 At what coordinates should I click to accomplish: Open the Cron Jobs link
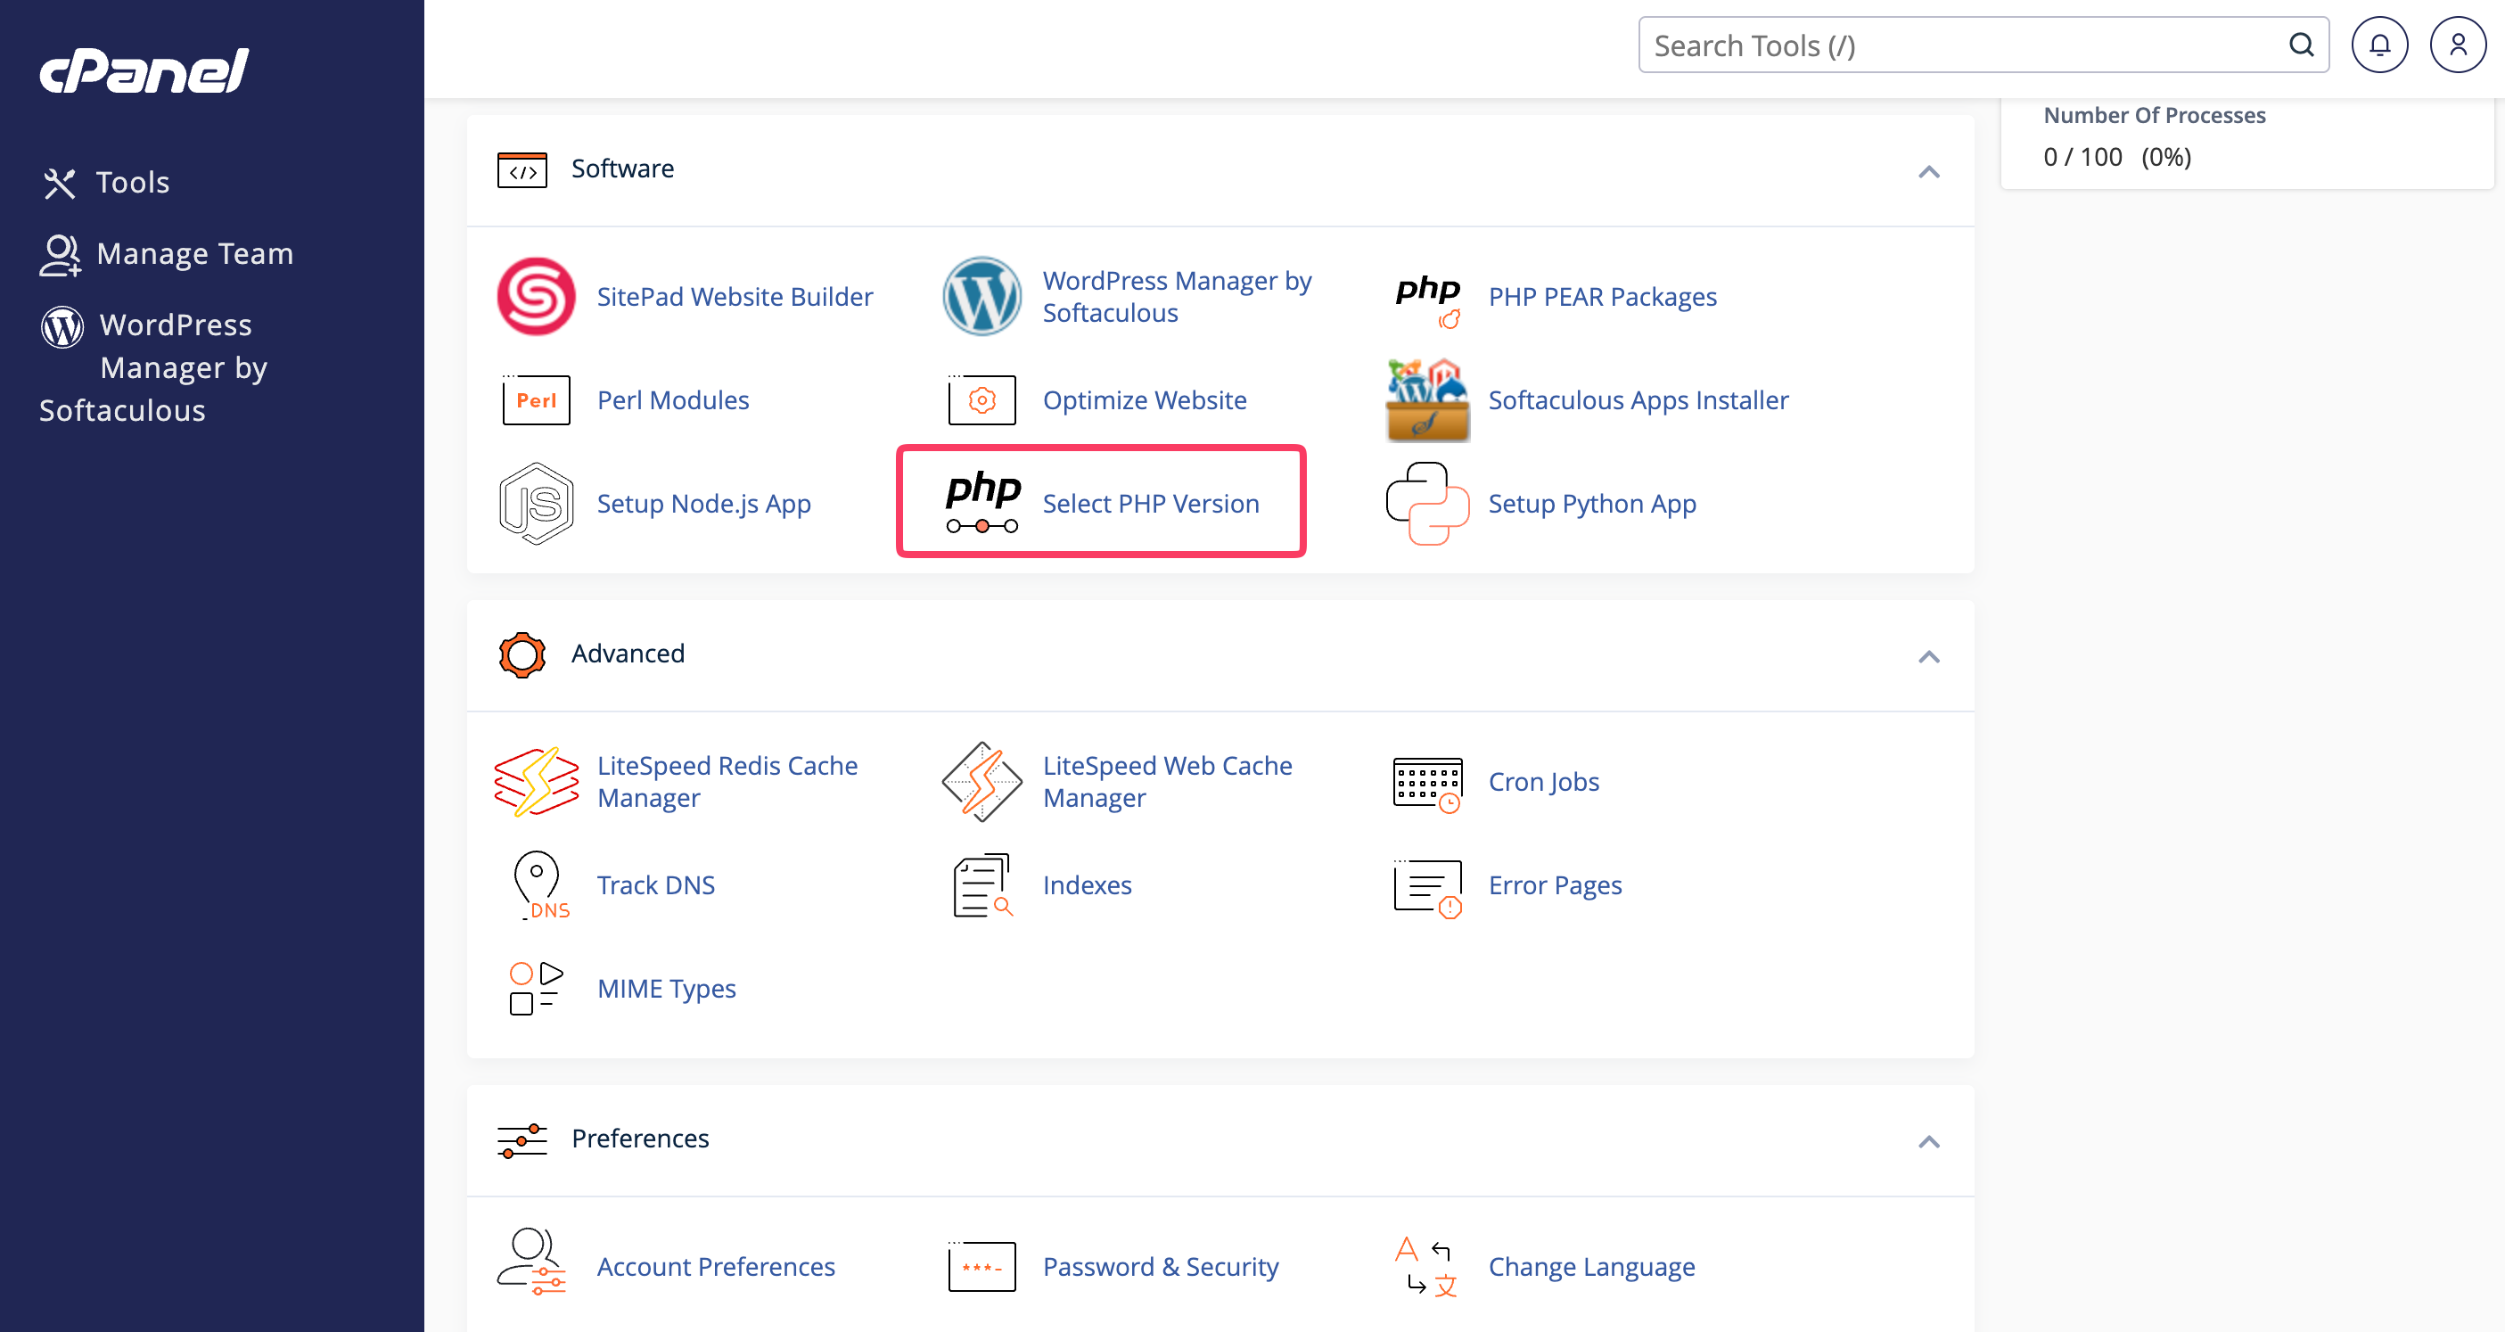(1544, 782)
